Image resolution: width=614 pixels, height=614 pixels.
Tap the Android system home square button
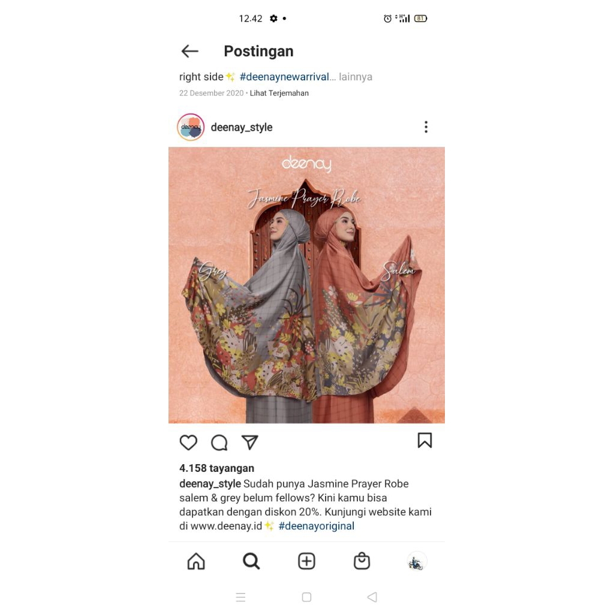[306, 597]
